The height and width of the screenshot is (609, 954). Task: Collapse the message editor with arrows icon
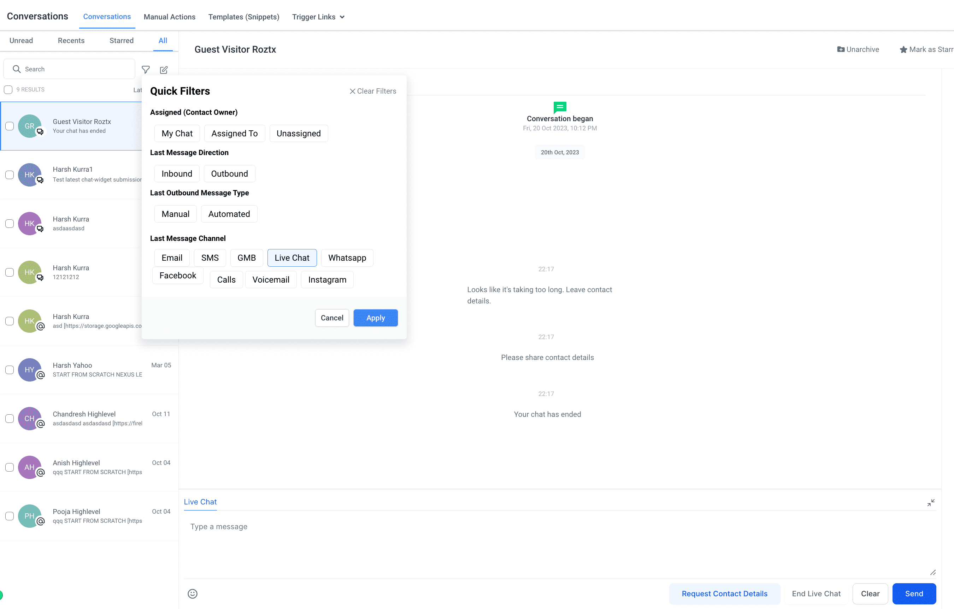tap(931, 502)
